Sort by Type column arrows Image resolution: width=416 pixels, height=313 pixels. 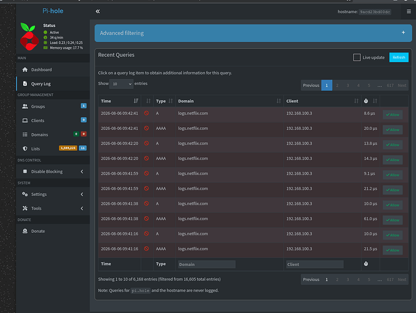click(x=170, y=101)
